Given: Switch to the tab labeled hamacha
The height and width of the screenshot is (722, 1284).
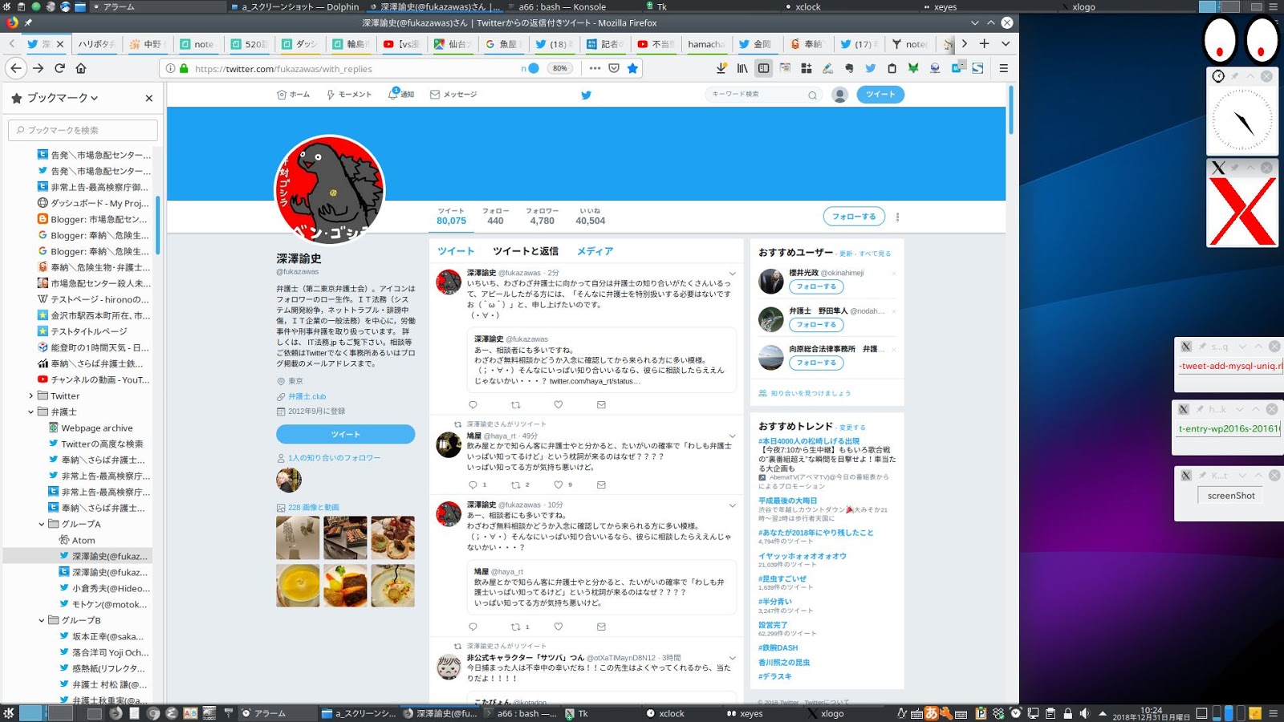Looking at the screenshot, I should click(x=705, y=44).
